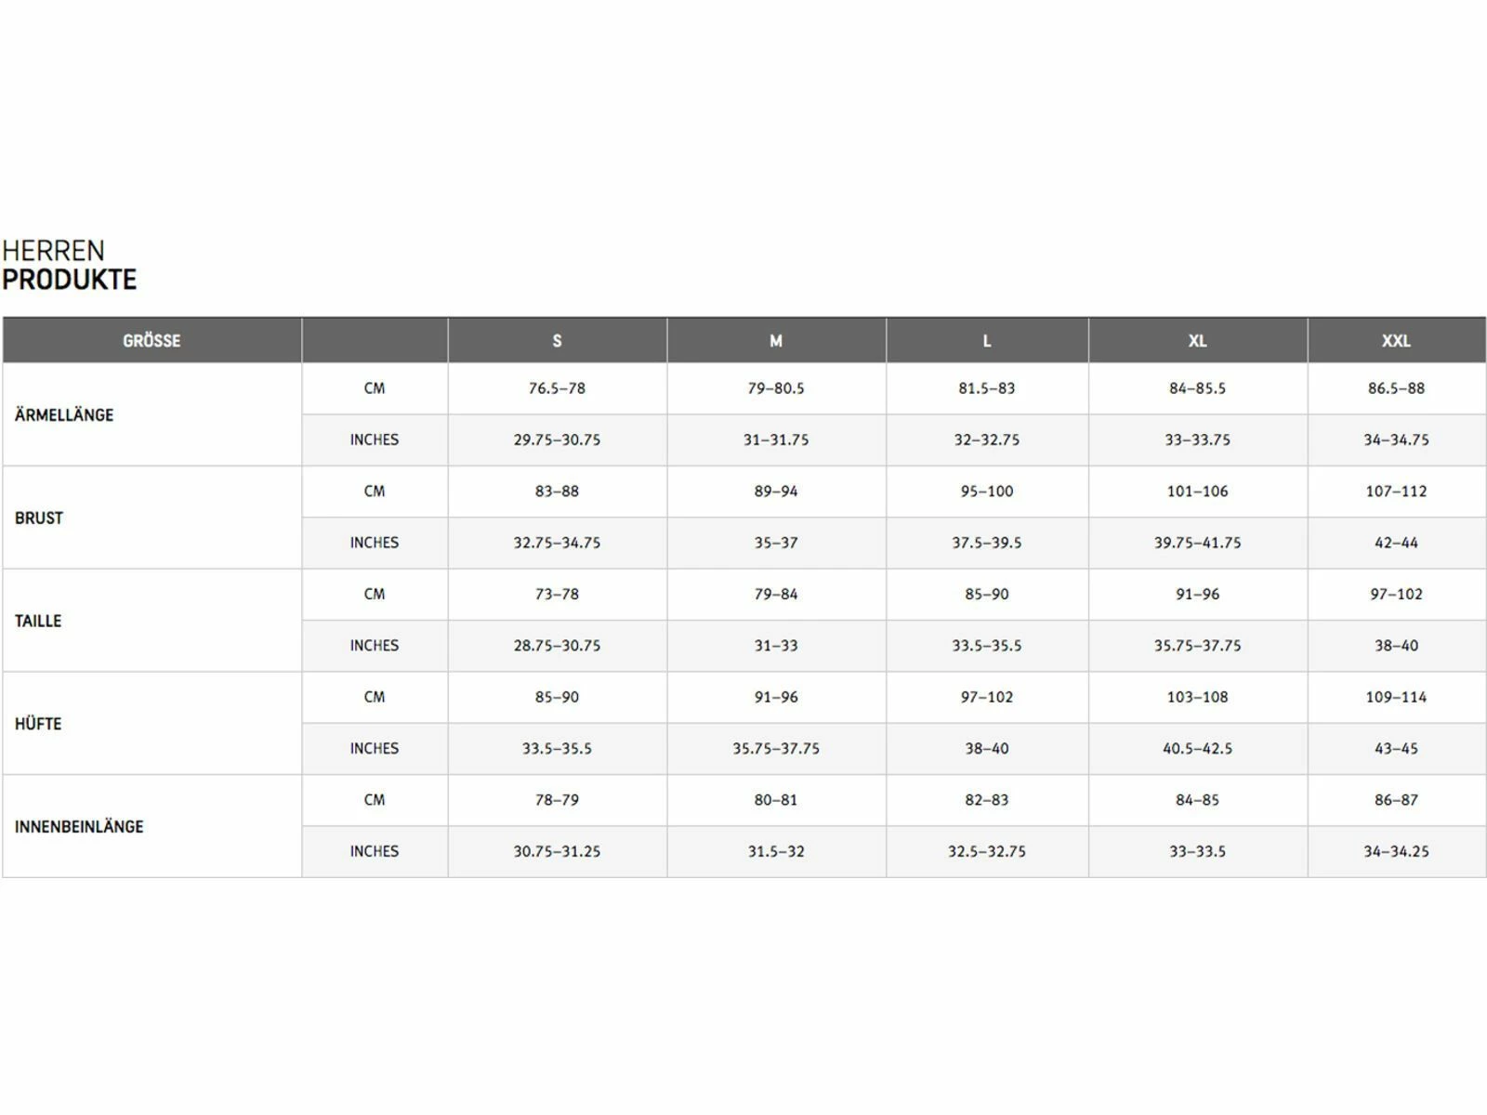This screenshot has height=1115, width=1487.
Task: Click the CM unit cell for BRUST
Action: tap(375, 492)
